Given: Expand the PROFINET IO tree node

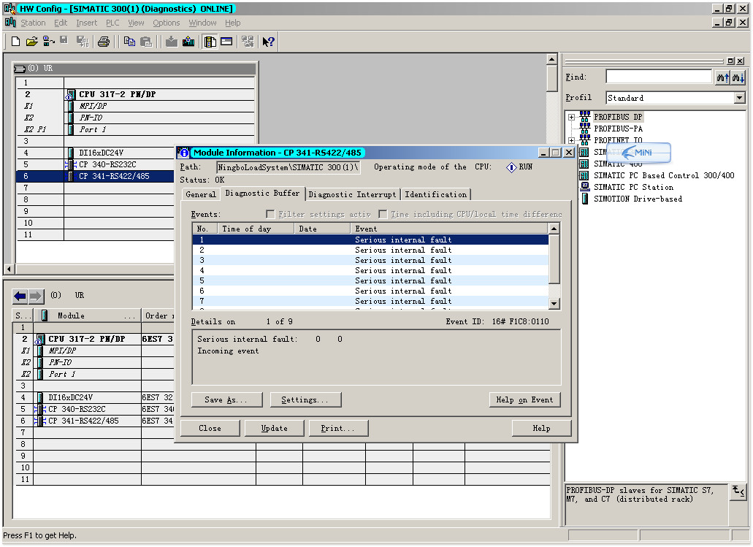Looking at the screenshot, I should tap(571, 141).
